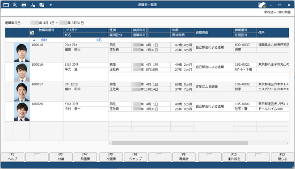Click the フリガナ column header
This screenshot has height=169, width=295.
click(86, 30)
